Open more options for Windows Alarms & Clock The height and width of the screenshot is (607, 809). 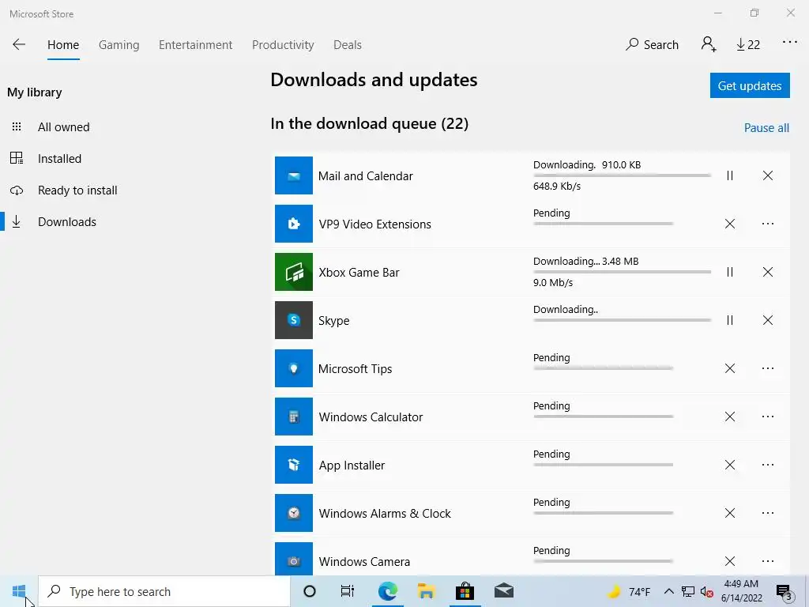[x=768, y=512]
